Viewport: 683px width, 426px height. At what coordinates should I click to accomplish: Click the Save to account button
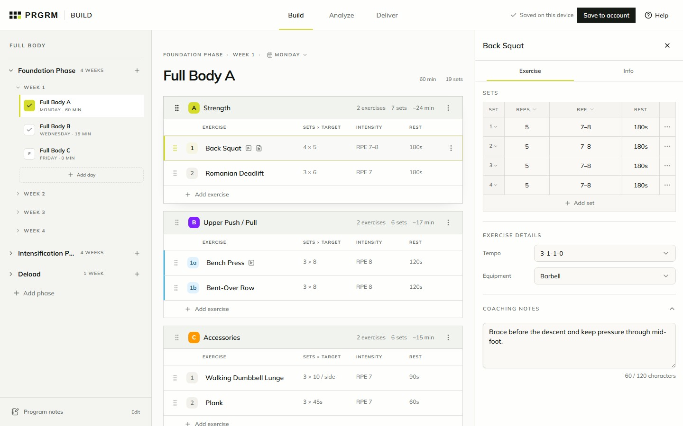pos(606,15)
